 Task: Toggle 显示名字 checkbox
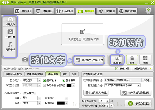click(64, 80)
